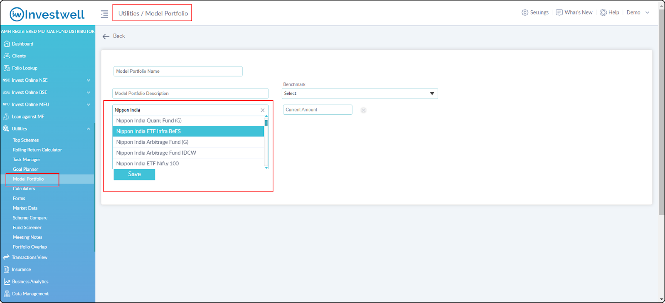665x303 pixels.
Task: Expand the Invest Online NSE menu
Action: [x=89, y=80]
